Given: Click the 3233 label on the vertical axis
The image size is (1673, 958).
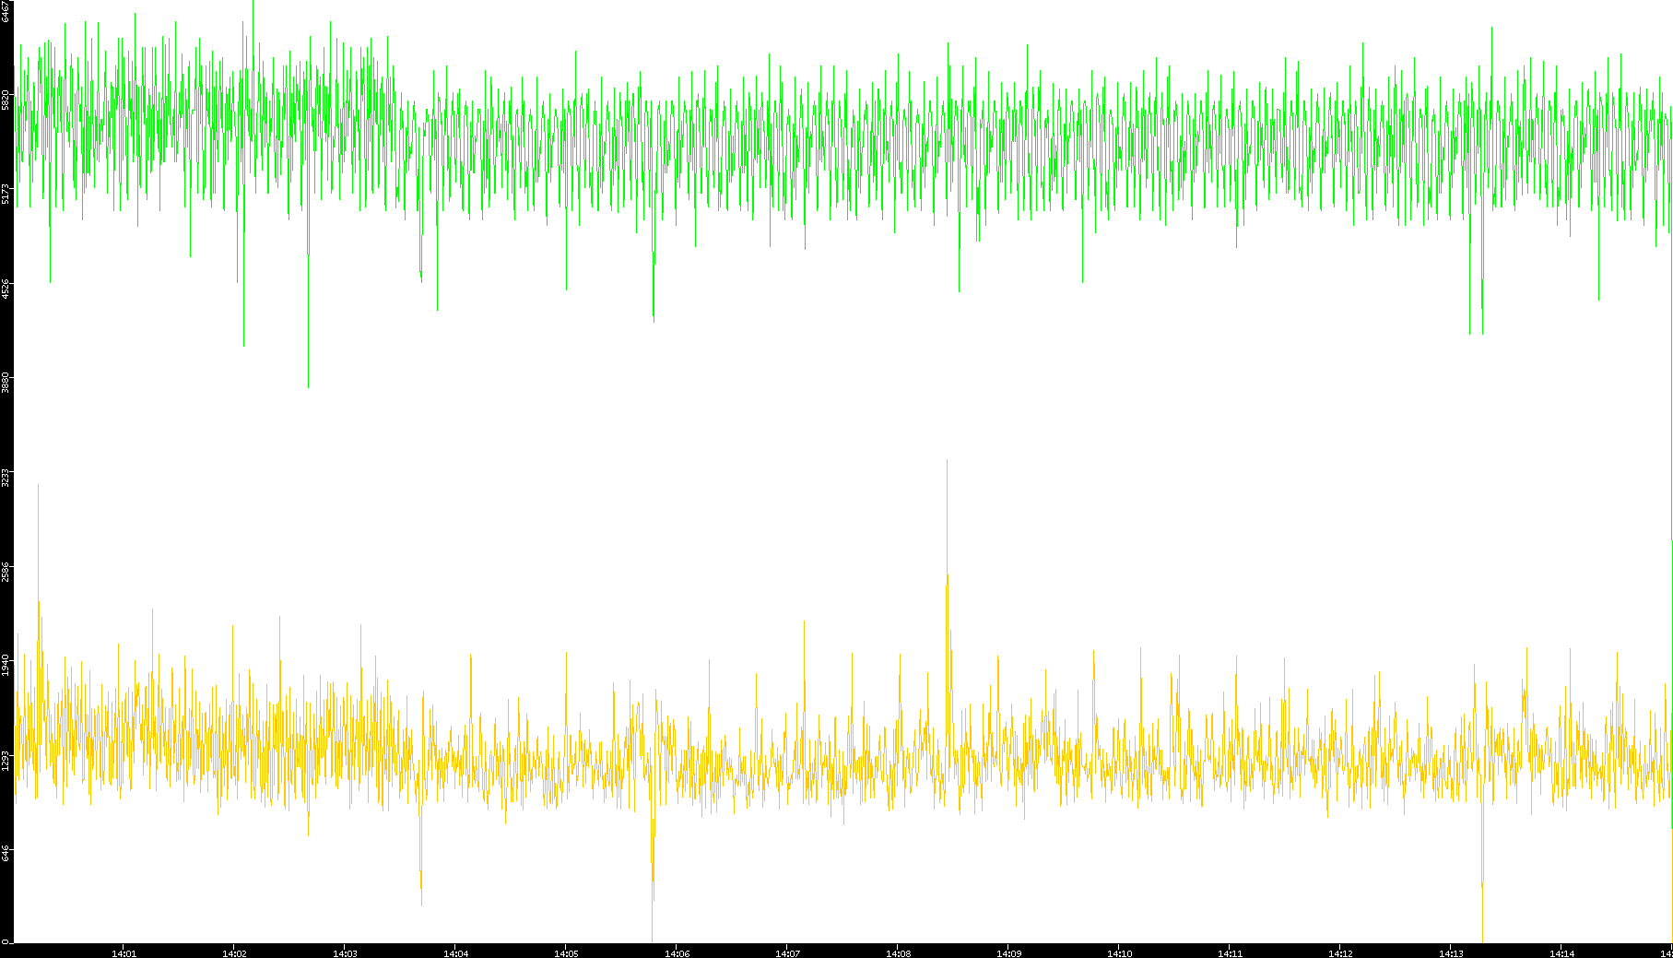Looking at the screenshot, I should pos(6,478).
